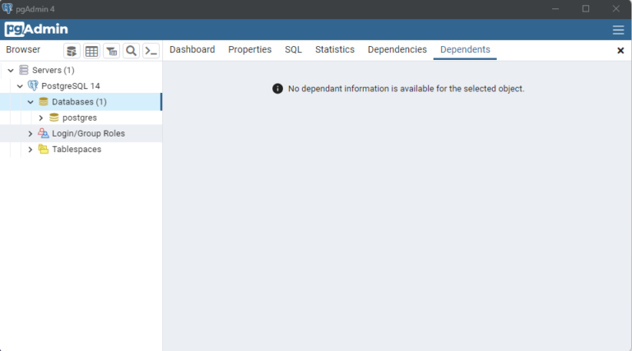Image resolution: width=632 pixels, height=351 pixels.
Task: Select the postgres database in tree
Action: coord(79,118)
